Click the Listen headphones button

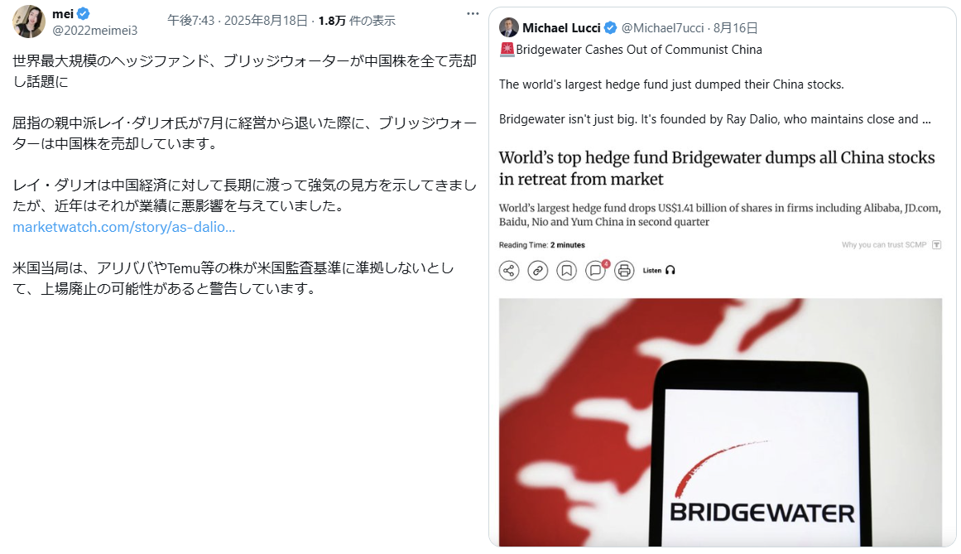pyautogui.click(x=659, y=270)
